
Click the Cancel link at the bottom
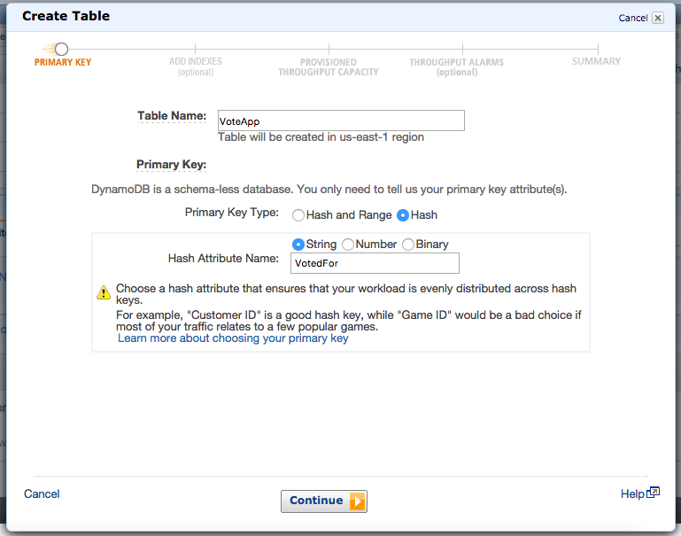[42, 493]
